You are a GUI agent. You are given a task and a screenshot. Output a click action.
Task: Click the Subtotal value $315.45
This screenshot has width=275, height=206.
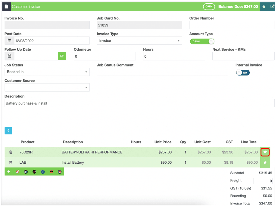coord(266,173)
